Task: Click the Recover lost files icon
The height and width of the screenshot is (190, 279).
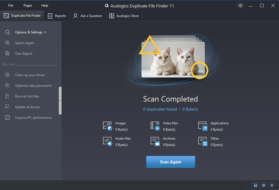Action: [x=7, y=96]
